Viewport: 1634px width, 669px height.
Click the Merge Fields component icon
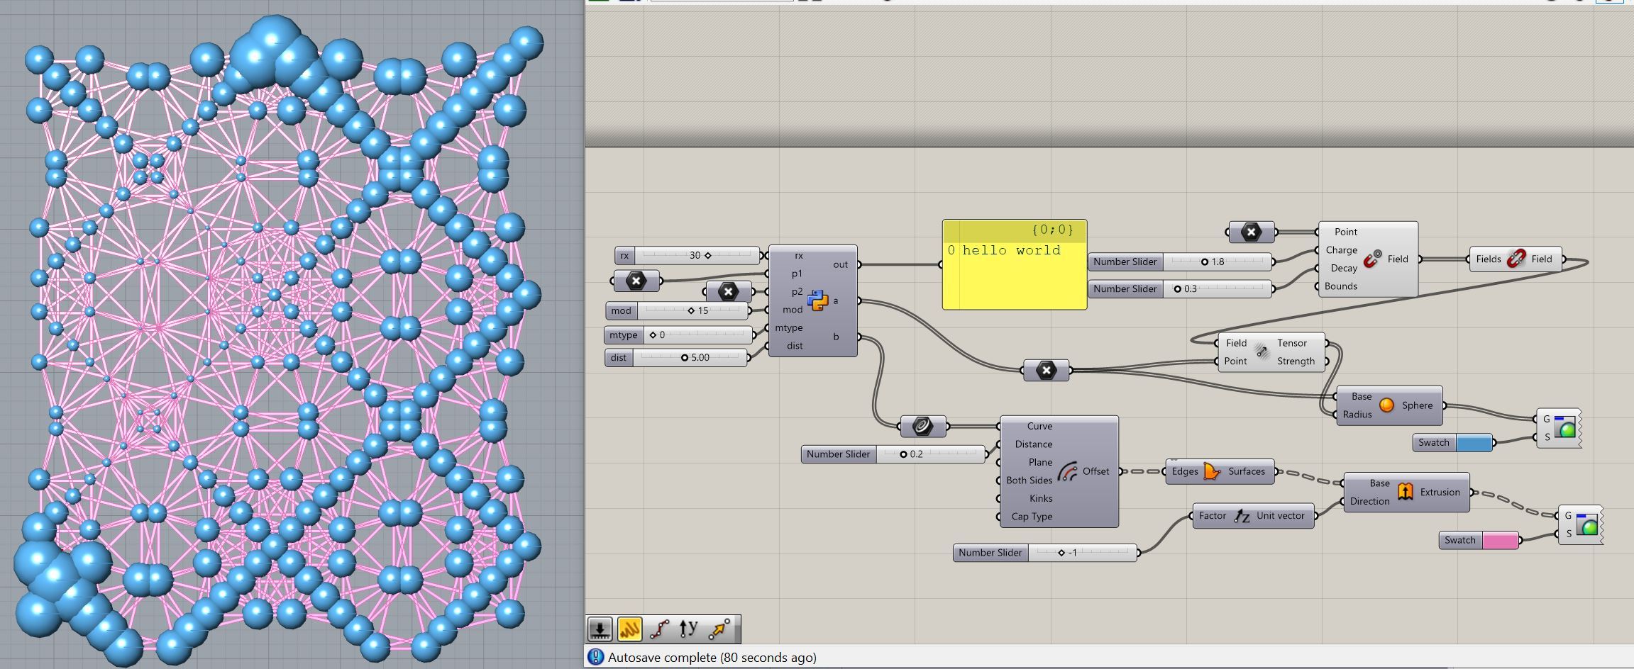(1516, 259)
